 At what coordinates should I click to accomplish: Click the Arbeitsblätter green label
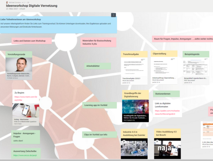98,66
